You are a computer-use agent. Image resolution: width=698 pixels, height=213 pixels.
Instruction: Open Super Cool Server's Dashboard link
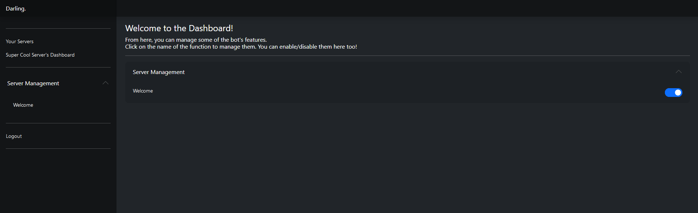(x=40, y=55)
